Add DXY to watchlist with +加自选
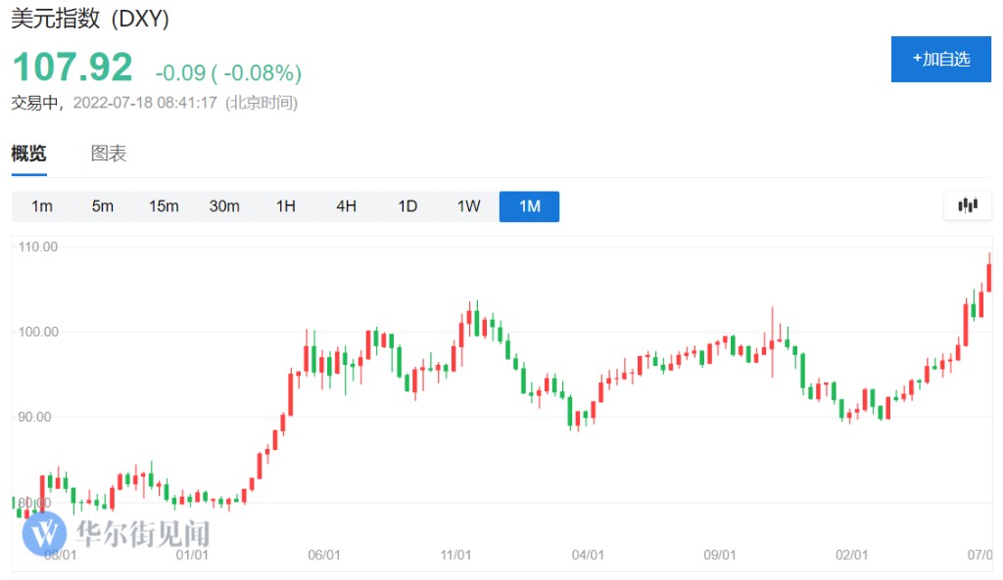Image resolution: width=1003 pixels, height=580 pixels. 941,59
